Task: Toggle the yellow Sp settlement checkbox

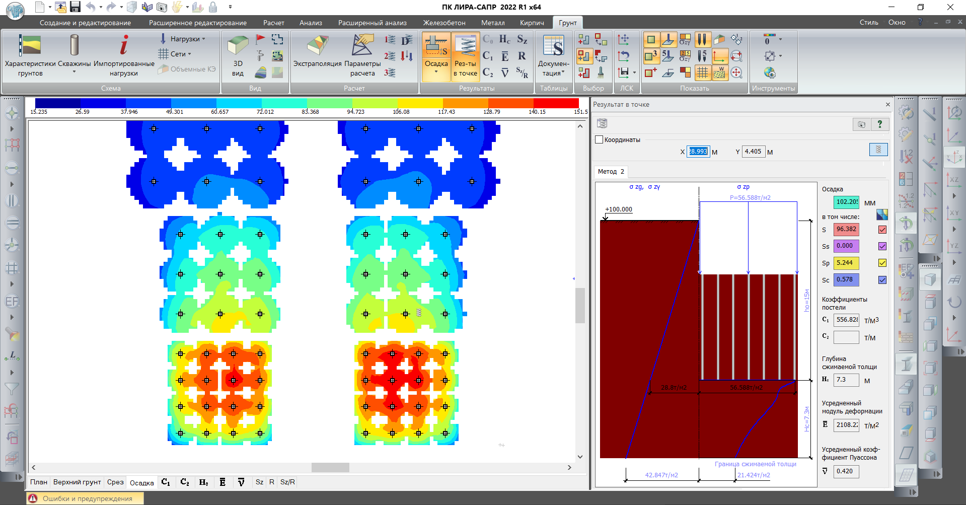Action: coord(882,263)
